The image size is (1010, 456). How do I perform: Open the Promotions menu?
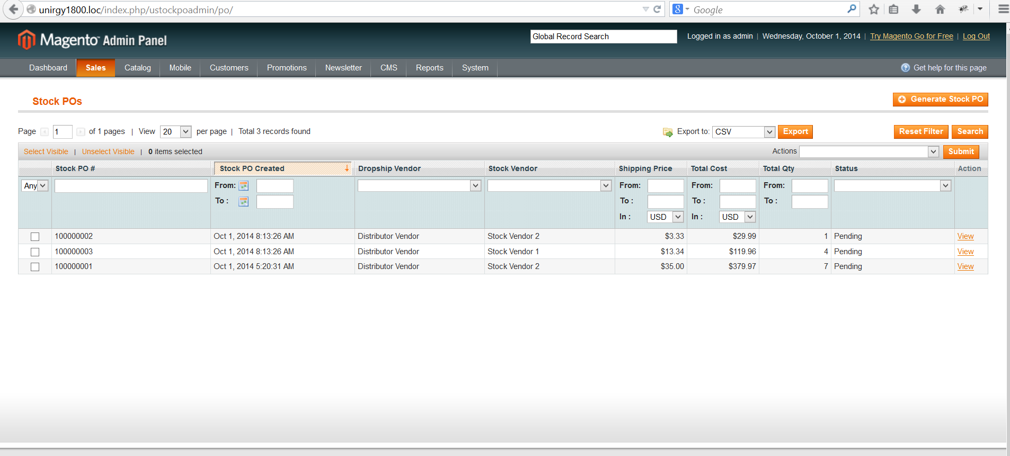[x=287, y=68]
